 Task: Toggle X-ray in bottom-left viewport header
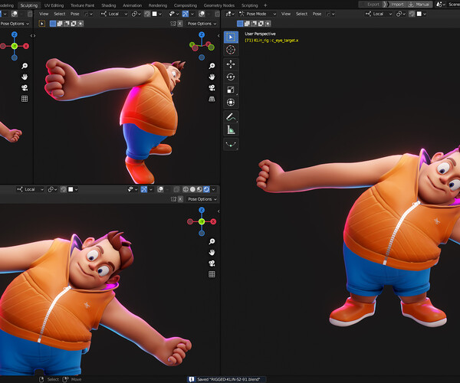(176, 189)
